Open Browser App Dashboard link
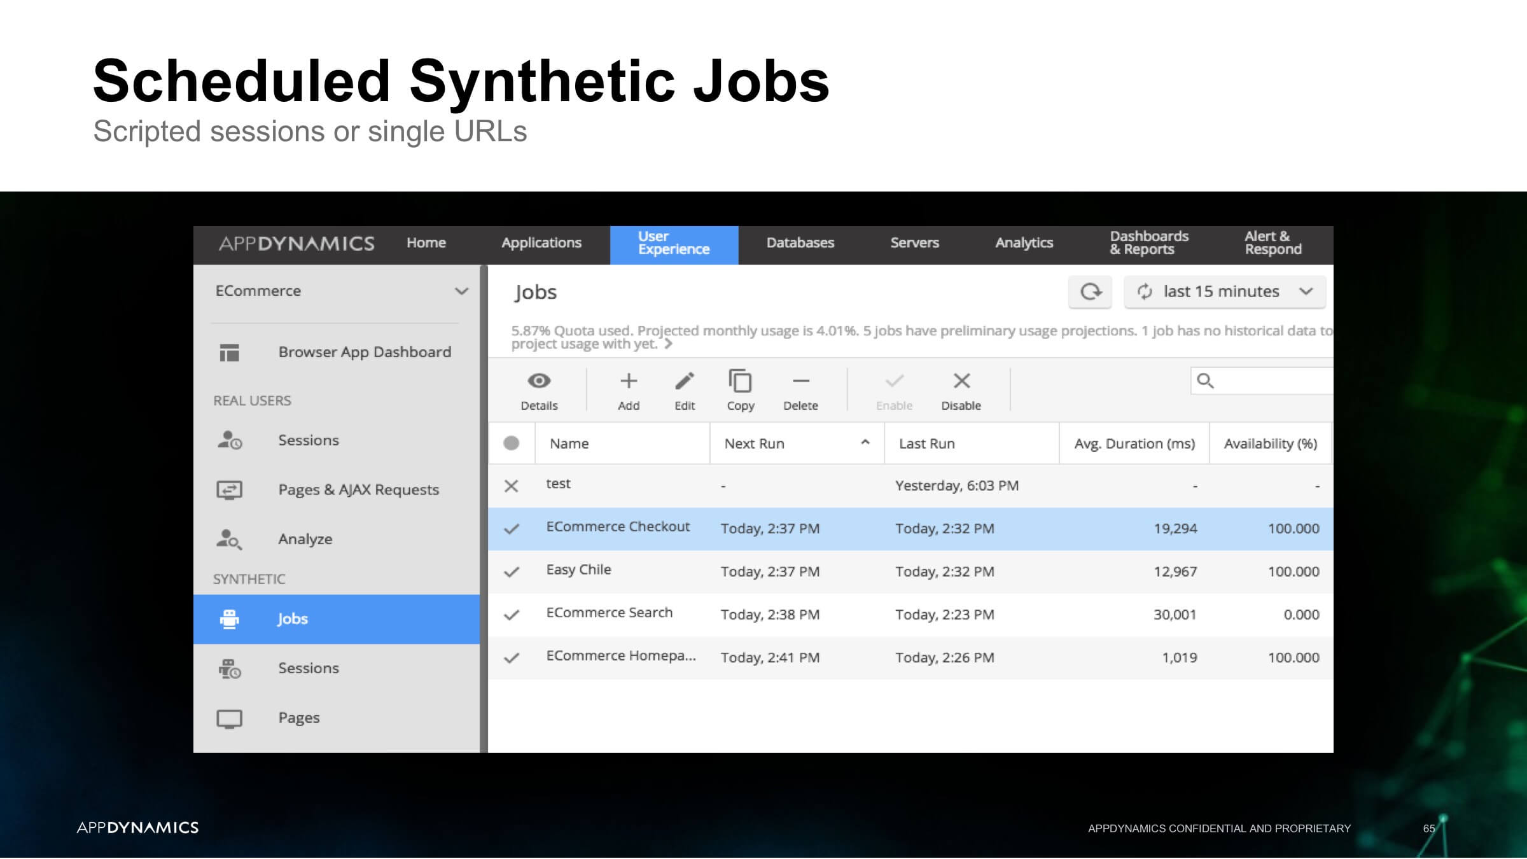1527x859 pixels. coord(365,352)
